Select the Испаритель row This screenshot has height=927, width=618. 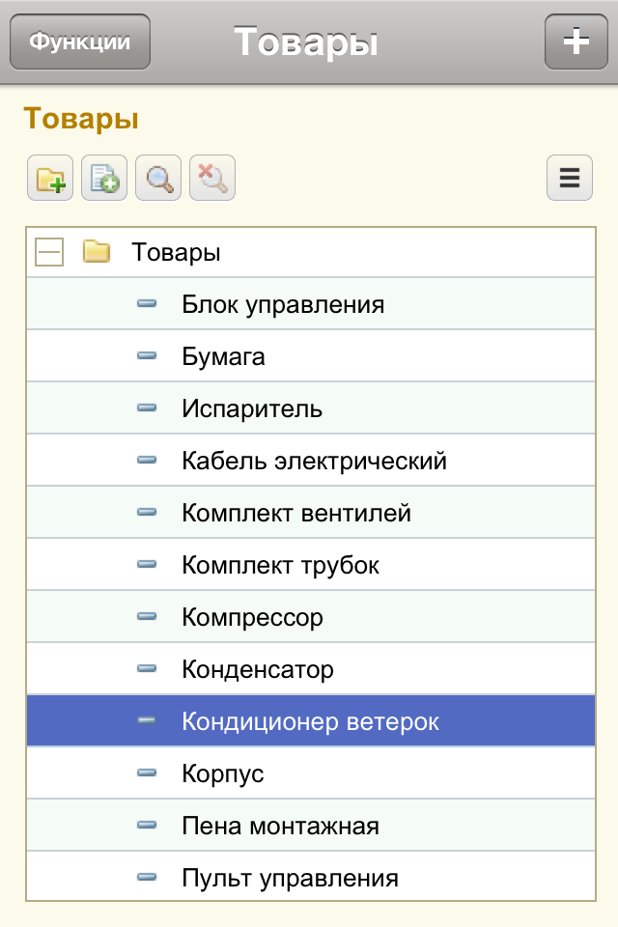tap(311, 407)
